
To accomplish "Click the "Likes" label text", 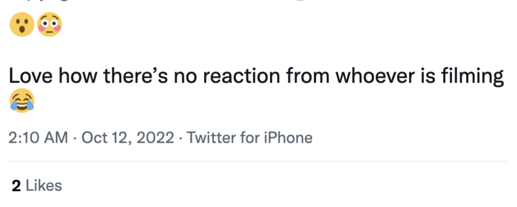I will click(44, 186).
